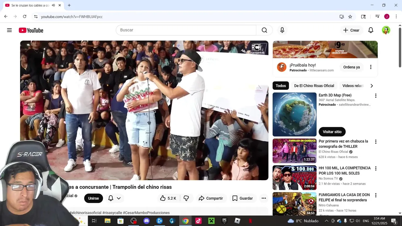Screen dimensions: 402x226
Task: Mute the tab's audio speaker icon
Action: point(53,5)
